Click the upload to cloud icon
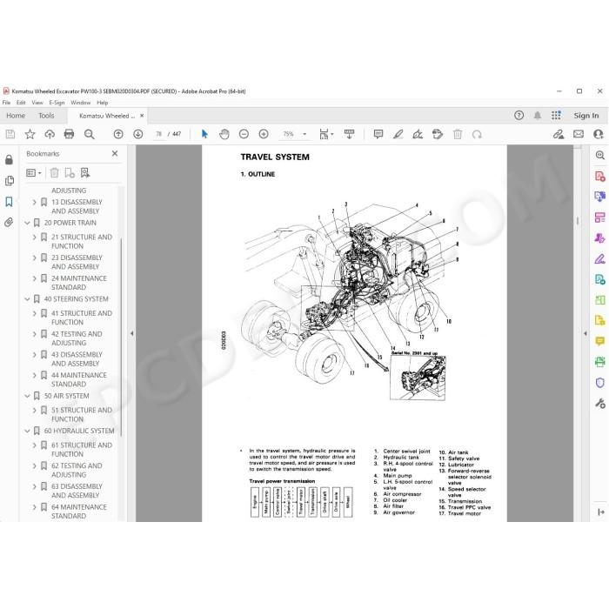 (x=50, y=134)
